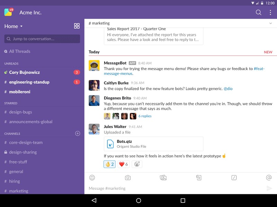
Task: Expand the #marketing channel header details
Action: pyautogui.click(x=270, y=23)
